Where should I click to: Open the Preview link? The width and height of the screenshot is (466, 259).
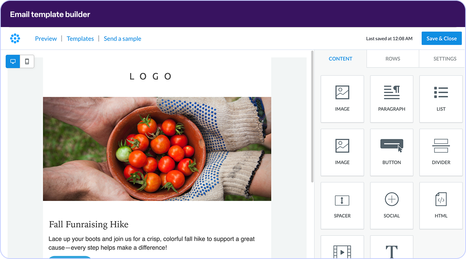tap(46, 39)
